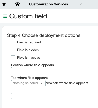Screen dimensions: 98x108
Task: Tick the Field is hidden checkbox
Action: (x=13, y=50)
